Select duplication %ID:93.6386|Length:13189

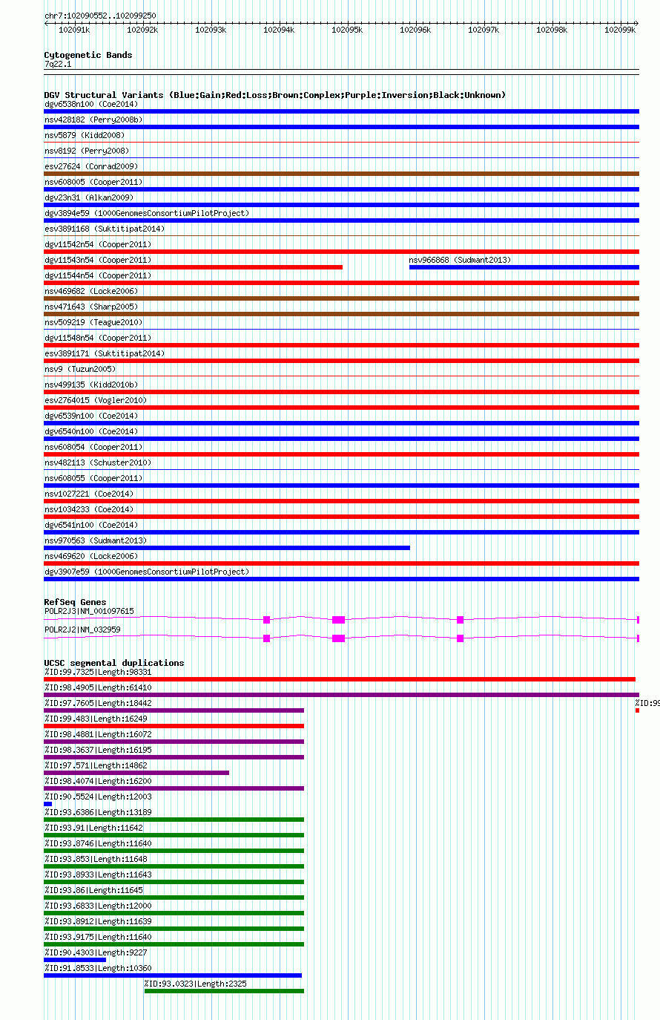pyautogui.click(x=98, y=812)
